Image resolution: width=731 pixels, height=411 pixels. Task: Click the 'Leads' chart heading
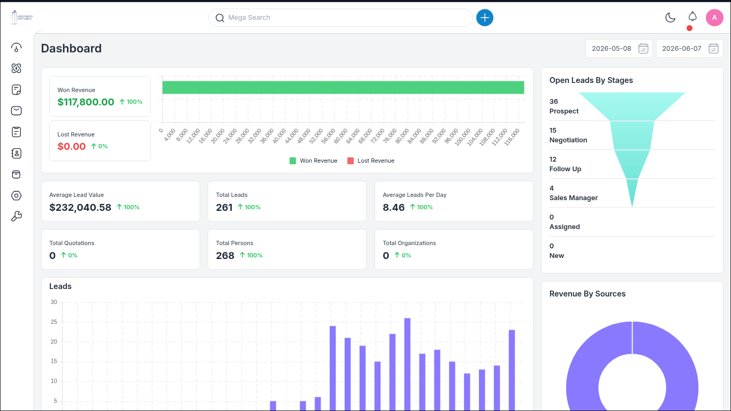pos(60,286)
